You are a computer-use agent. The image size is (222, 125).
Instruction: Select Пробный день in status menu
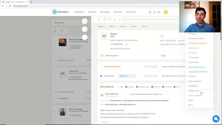click(x=194, y=91)
